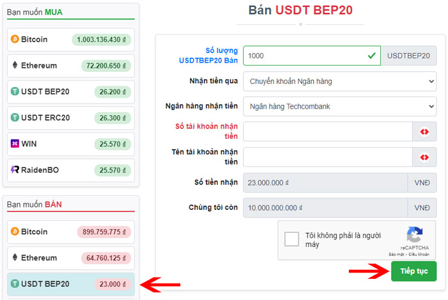The width and height of the screenshot is (448, 300).
Task: Click the Bitcoin coin icon in MUA list
Action: (x=15, y=39)
